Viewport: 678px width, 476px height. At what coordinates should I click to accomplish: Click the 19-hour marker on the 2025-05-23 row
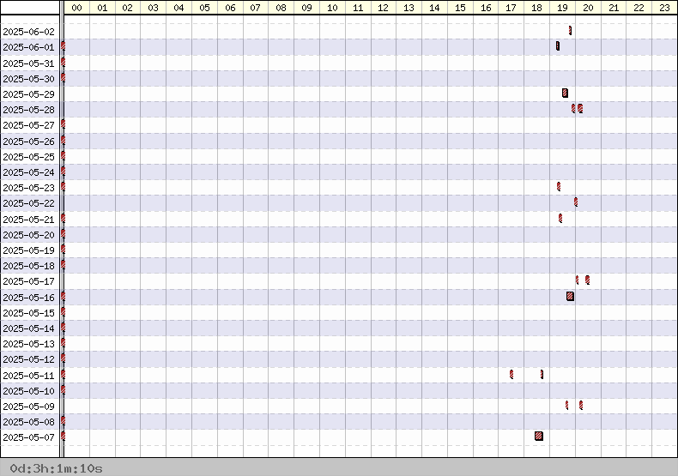559,187
